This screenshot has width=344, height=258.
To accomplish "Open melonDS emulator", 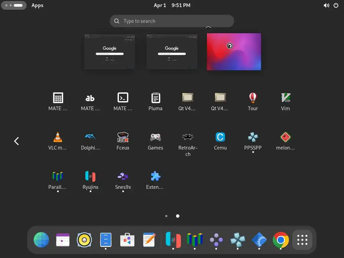I will point(285,141).
